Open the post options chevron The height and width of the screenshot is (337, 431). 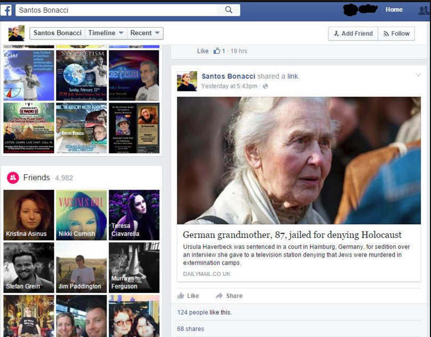click(x=418, y=75)
